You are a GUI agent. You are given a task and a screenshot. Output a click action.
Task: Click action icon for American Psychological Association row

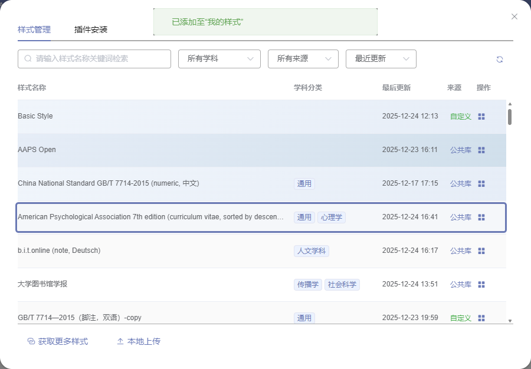point(481,218)
